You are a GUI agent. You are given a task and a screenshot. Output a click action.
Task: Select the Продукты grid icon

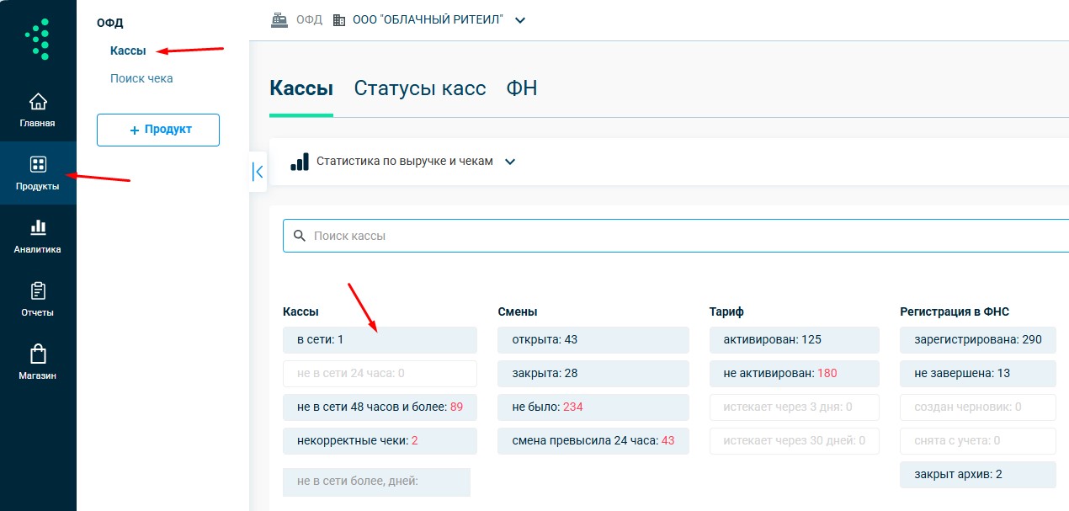coord(38,164)
